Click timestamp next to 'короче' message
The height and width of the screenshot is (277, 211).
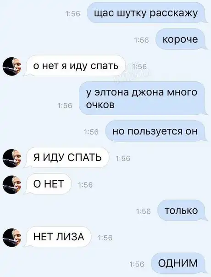coord(142,40)
